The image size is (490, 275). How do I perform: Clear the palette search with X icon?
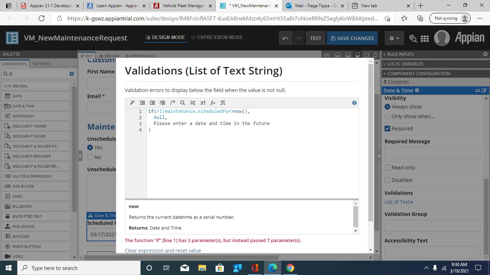coord(72,73)
